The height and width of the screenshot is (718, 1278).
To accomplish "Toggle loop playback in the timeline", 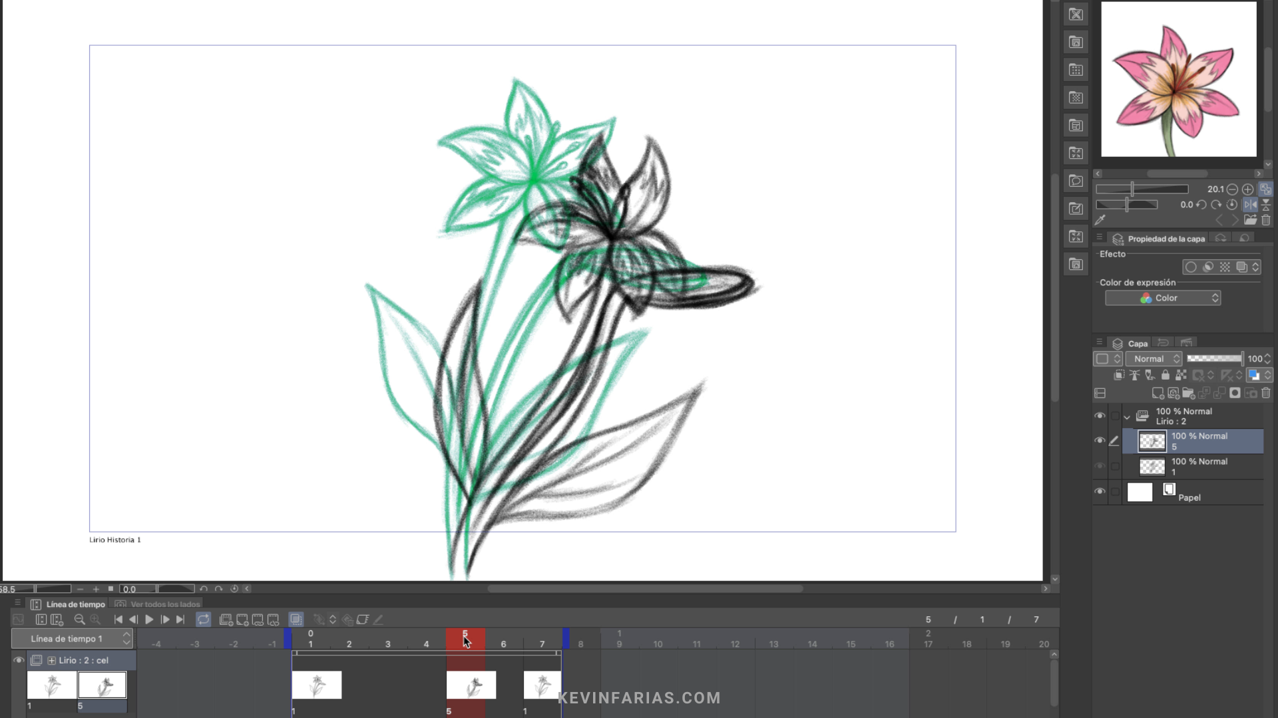I will pyautogui.click(x=203, y=620).
